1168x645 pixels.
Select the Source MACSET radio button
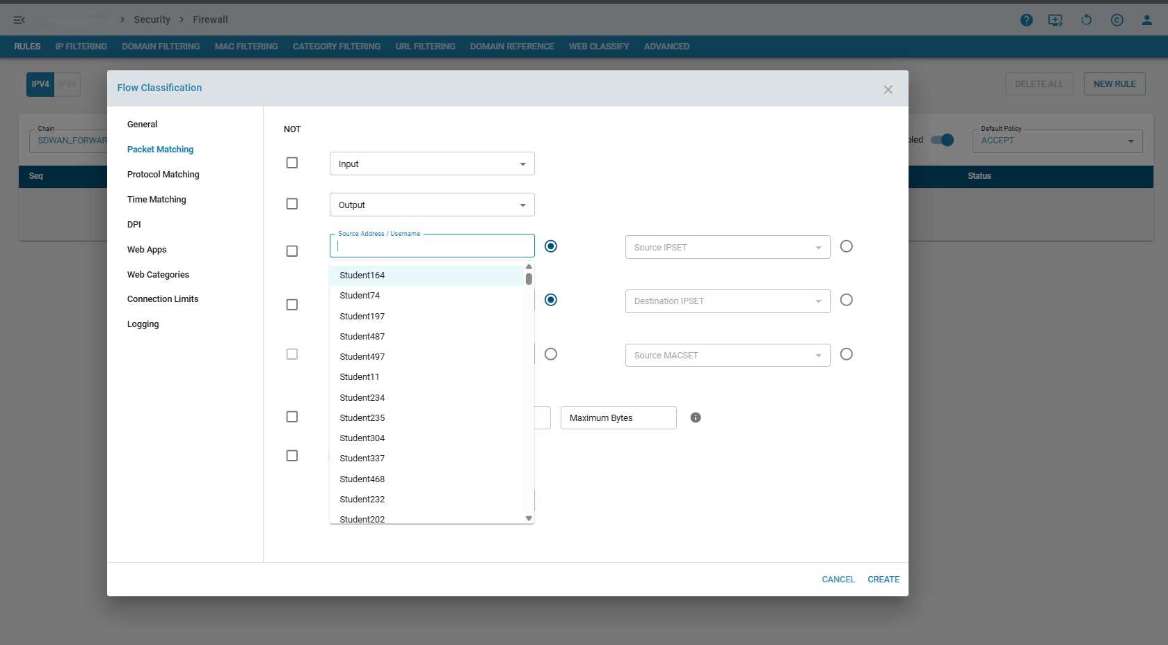(846, 354)
